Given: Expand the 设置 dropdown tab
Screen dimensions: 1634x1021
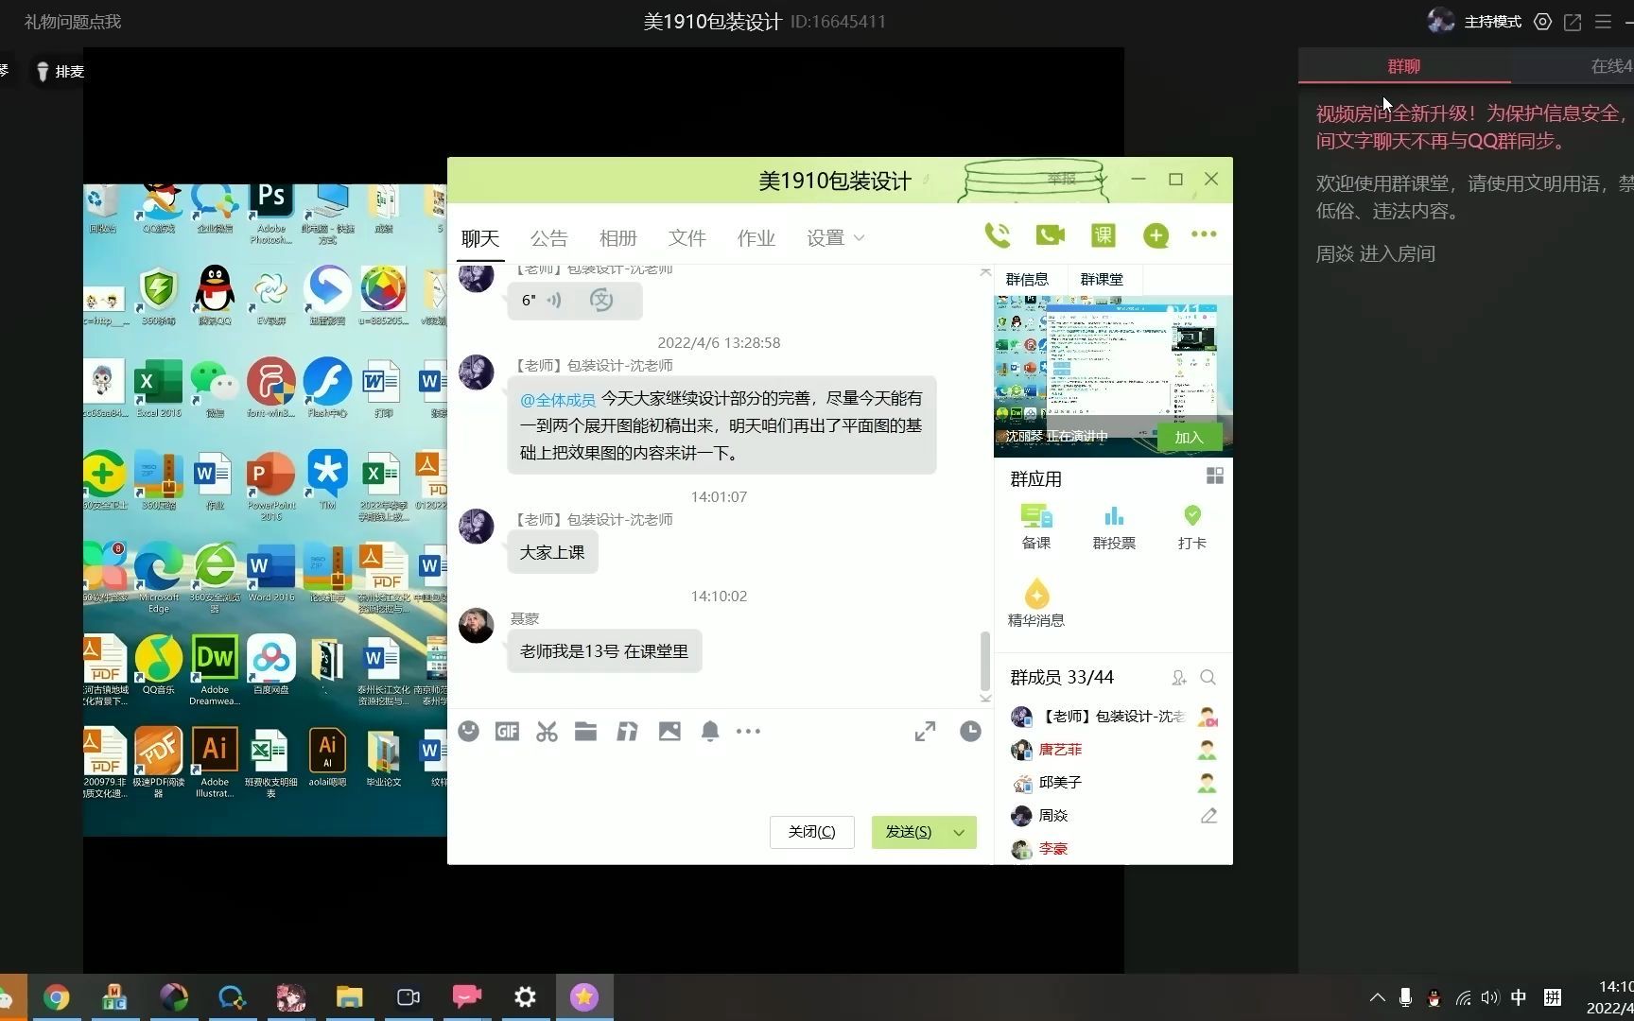Looking at the screenshot, I should pos(836,238).
